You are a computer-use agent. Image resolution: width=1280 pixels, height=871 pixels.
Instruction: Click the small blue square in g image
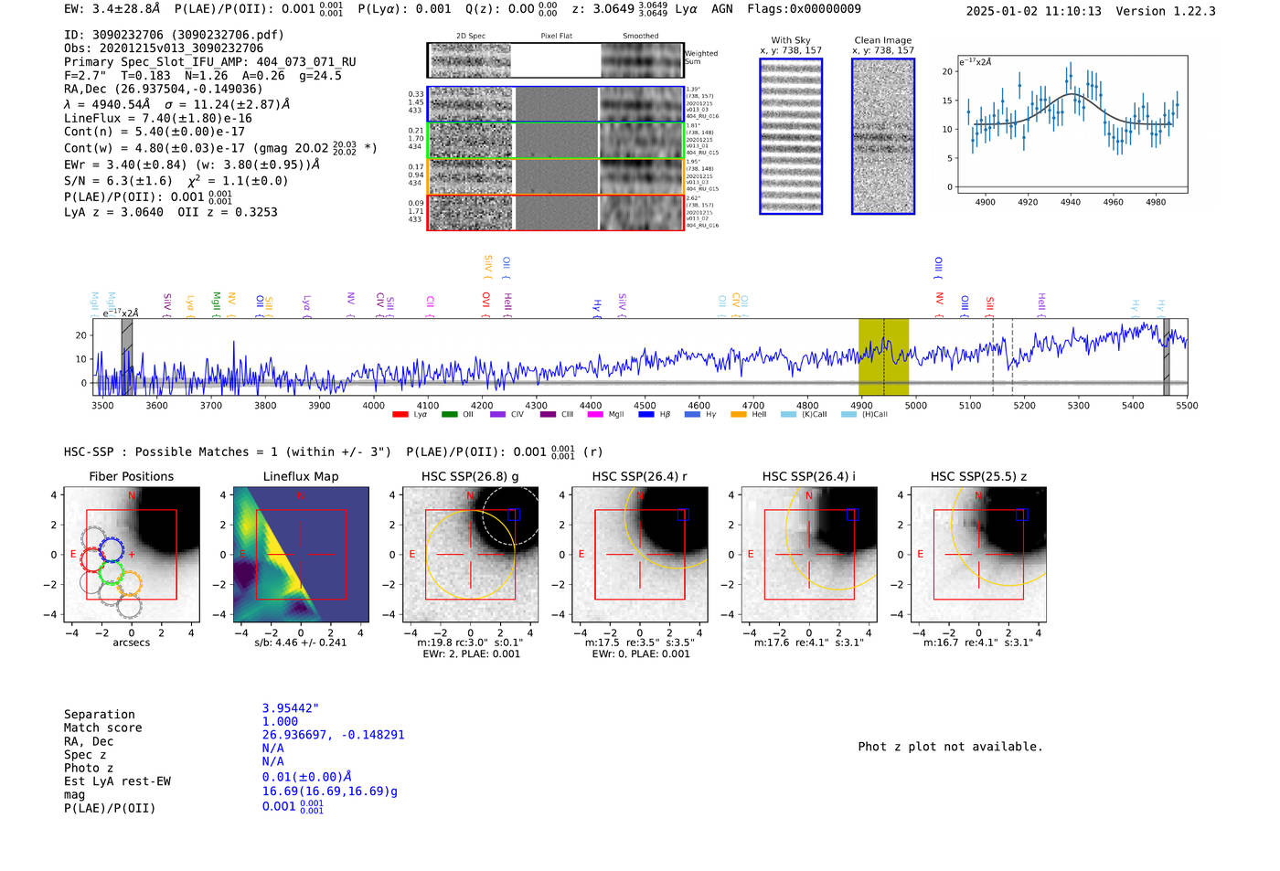coord(514,515)
